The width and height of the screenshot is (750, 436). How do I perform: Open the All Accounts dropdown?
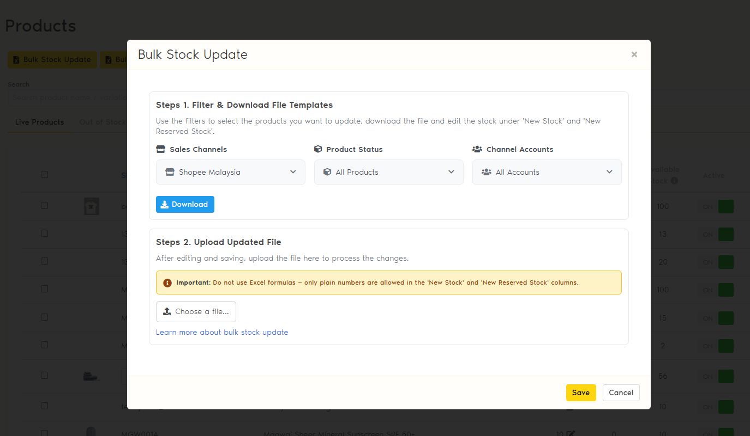point(547,172)
